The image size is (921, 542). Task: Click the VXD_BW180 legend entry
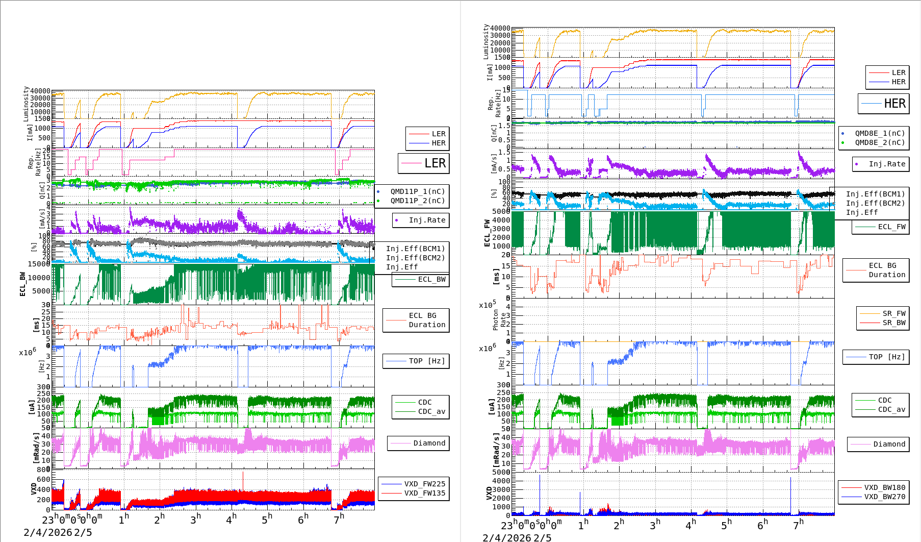(884, 487)
